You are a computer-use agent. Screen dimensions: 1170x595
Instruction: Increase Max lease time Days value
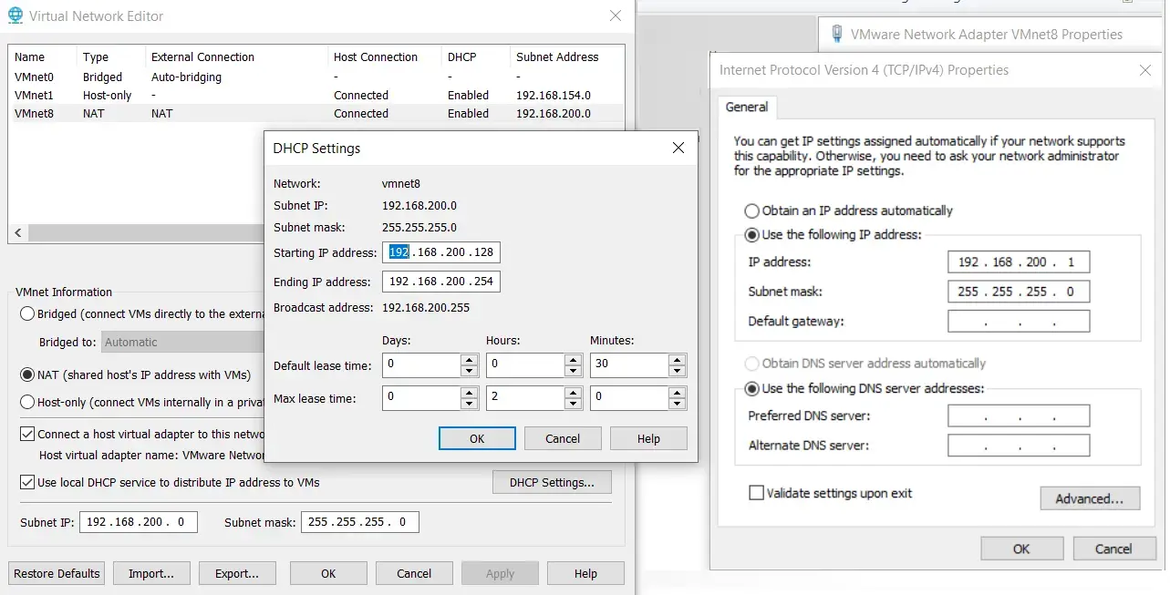pyautogui.click(x=470, y=393)
